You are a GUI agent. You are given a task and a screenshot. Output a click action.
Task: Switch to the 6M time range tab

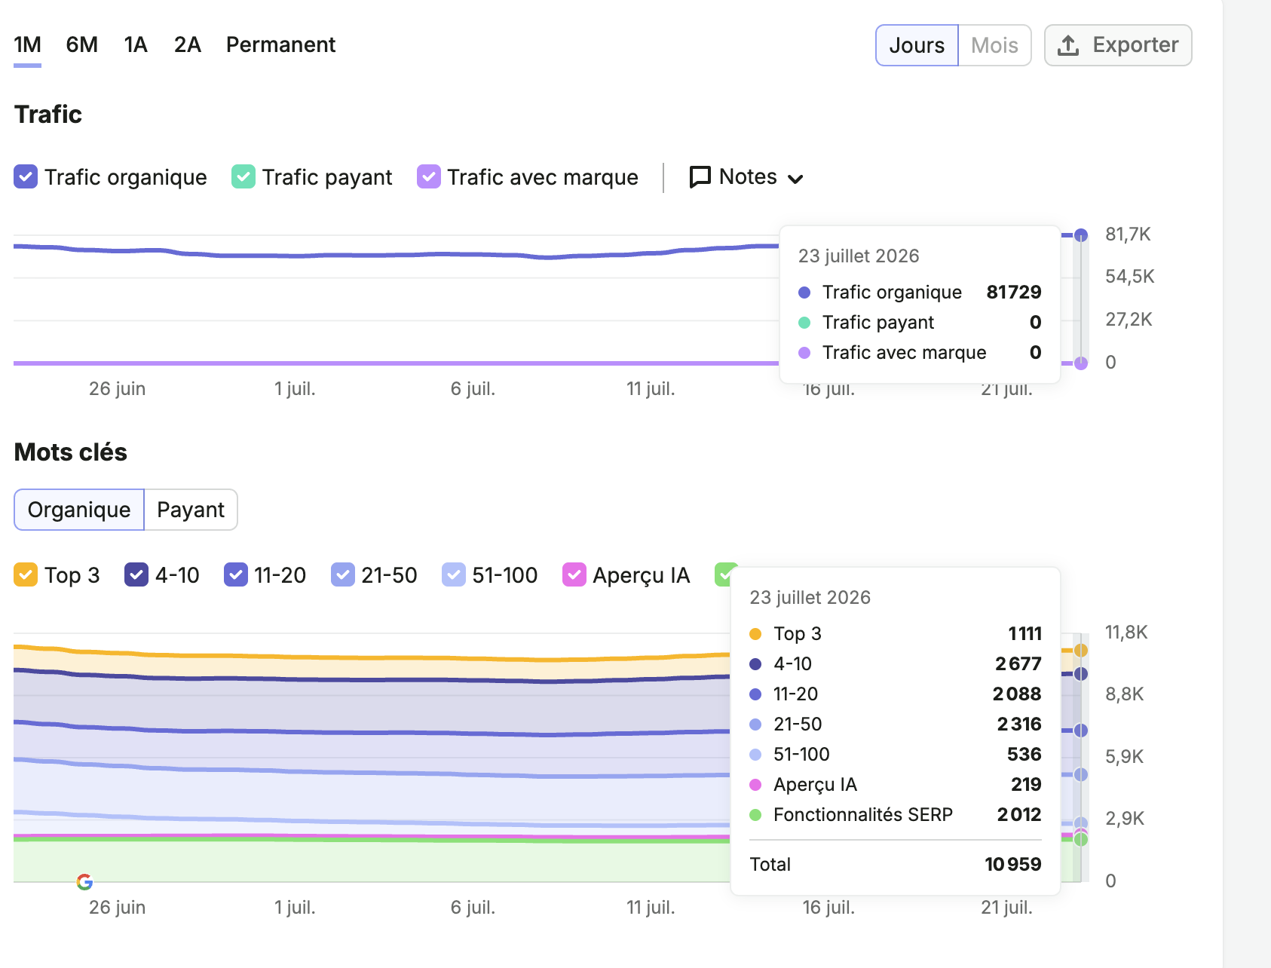(x=82, y=44)
